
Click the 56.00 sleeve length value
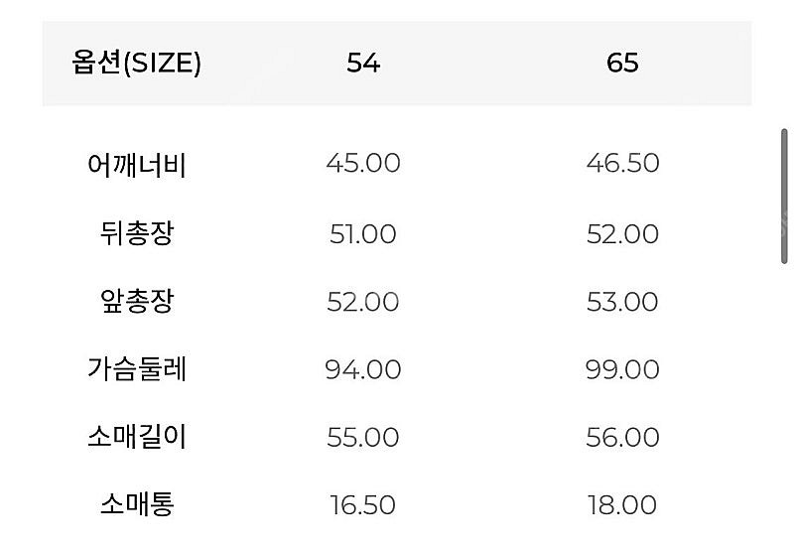pos(622,437)
